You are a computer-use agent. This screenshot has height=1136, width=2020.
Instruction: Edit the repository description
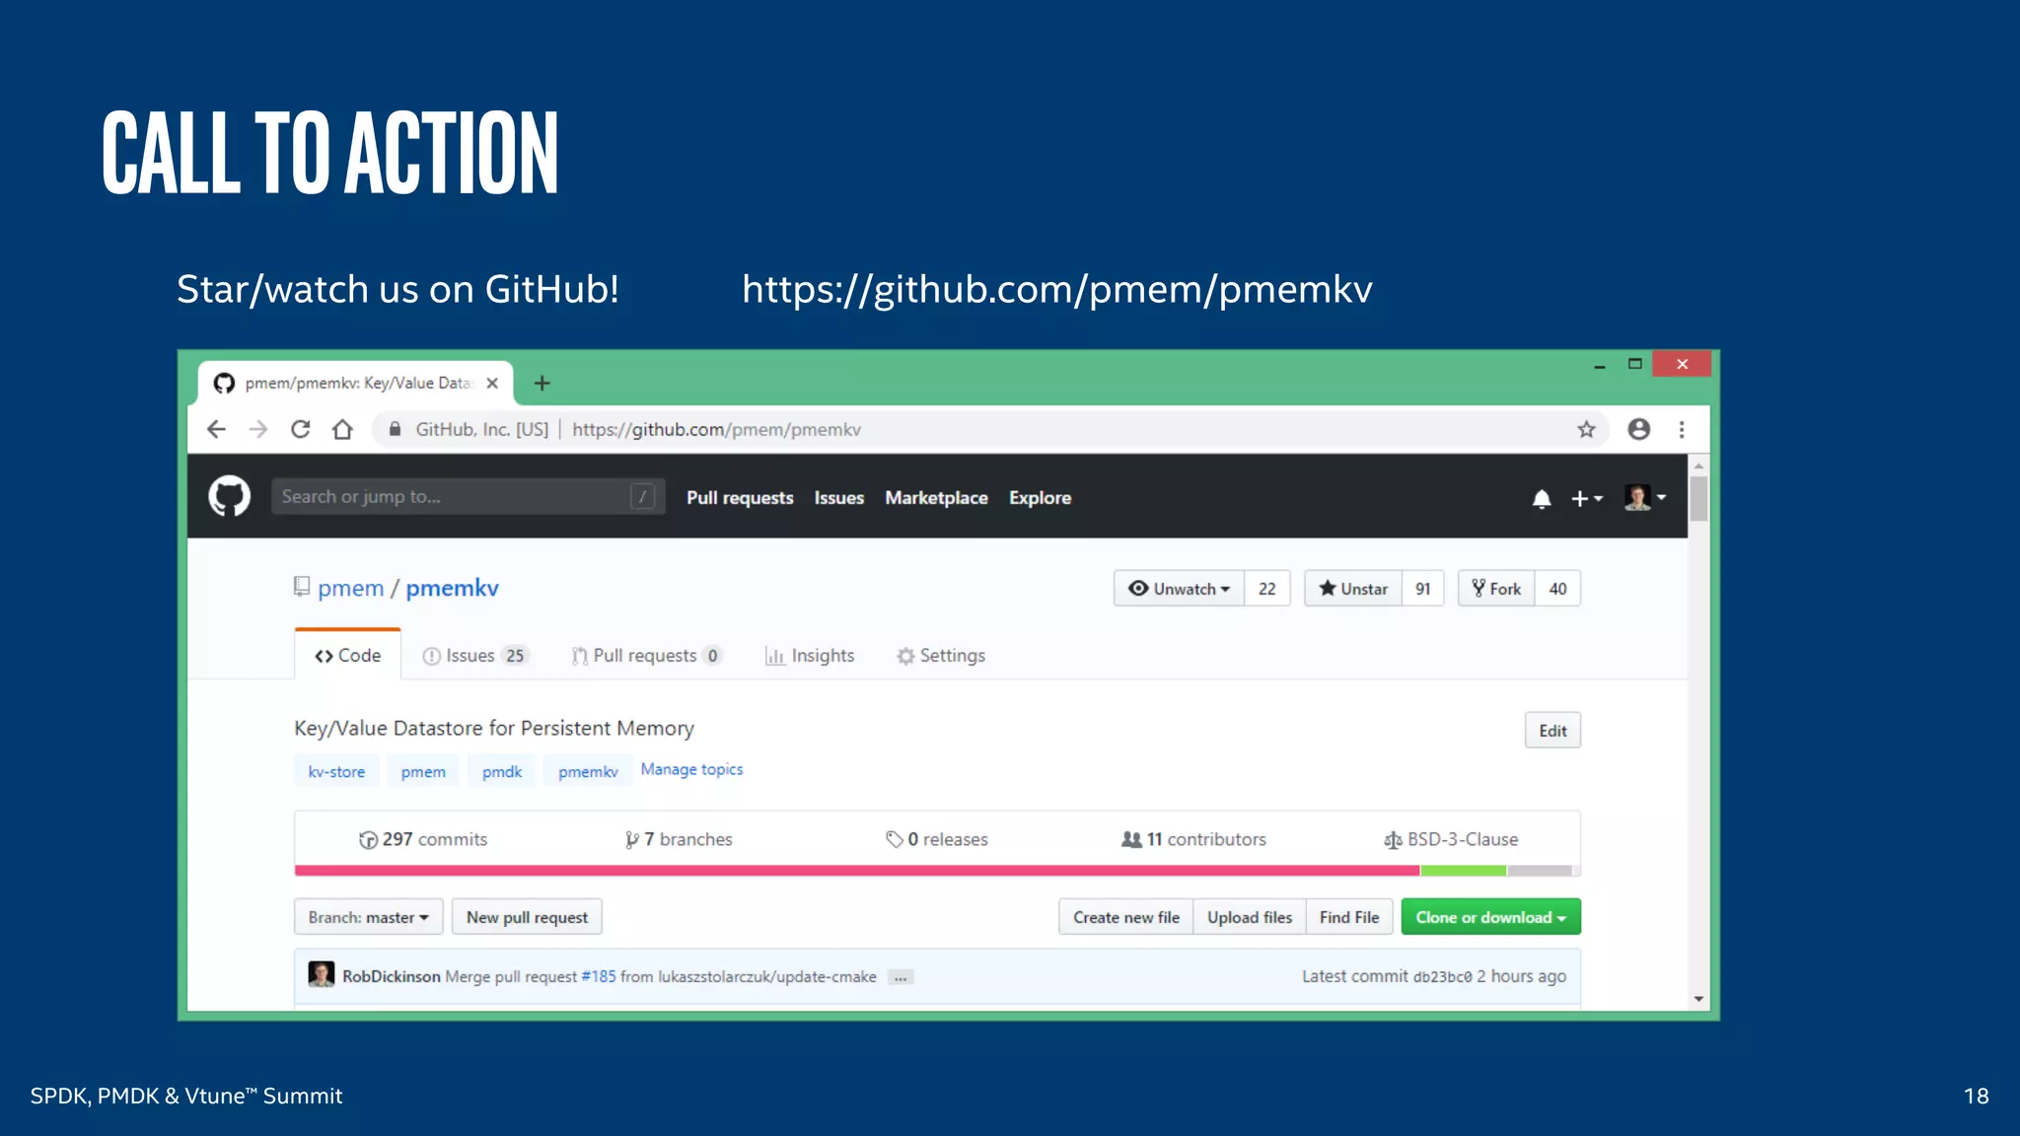[x=1552, y=731]
